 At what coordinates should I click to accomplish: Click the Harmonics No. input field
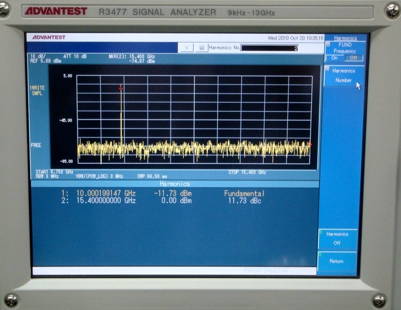click(x=270, y=48)
